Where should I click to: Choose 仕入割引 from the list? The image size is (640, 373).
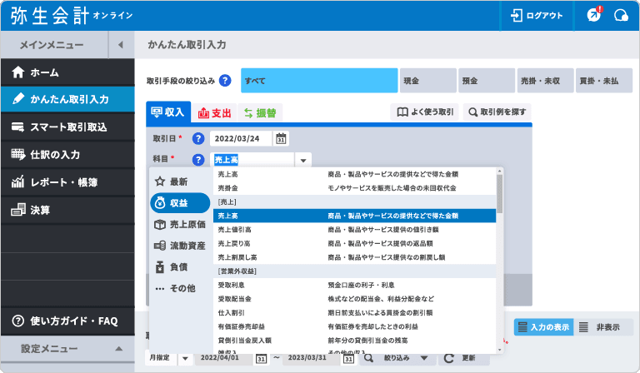click(354, 313)
